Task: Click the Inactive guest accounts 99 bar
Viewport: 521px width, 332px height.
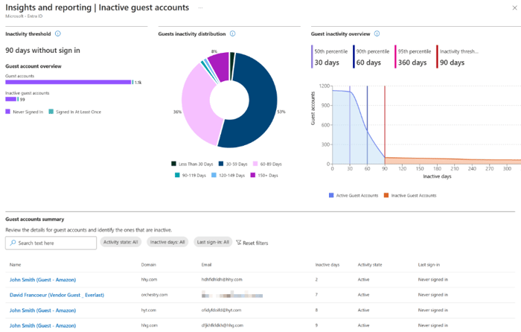Action: tap(10, 99)
